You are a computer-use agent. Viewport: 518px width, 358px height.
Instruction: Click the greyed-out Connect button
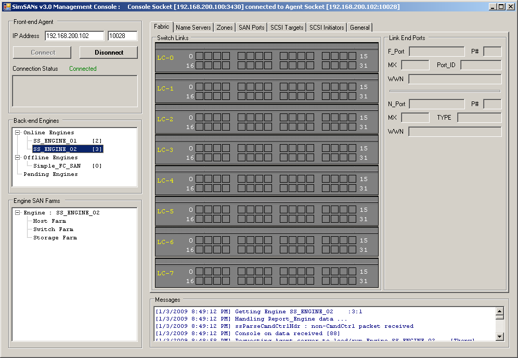[x=42, y=52]
